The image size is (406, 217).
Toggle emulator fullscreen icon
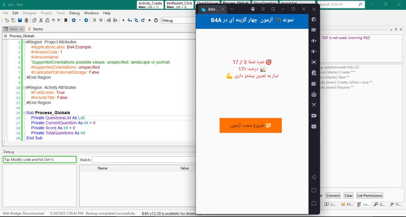[314, 62]
